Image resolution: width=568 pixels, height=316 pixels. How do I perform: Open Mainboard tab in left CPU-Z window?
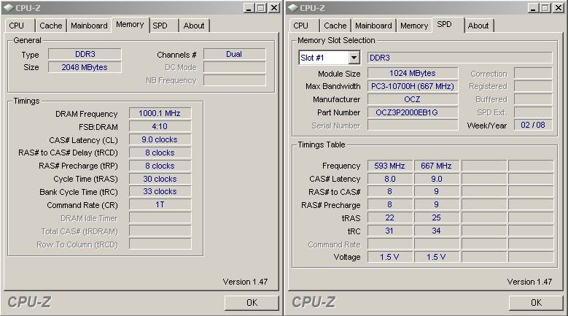[89, 26]
